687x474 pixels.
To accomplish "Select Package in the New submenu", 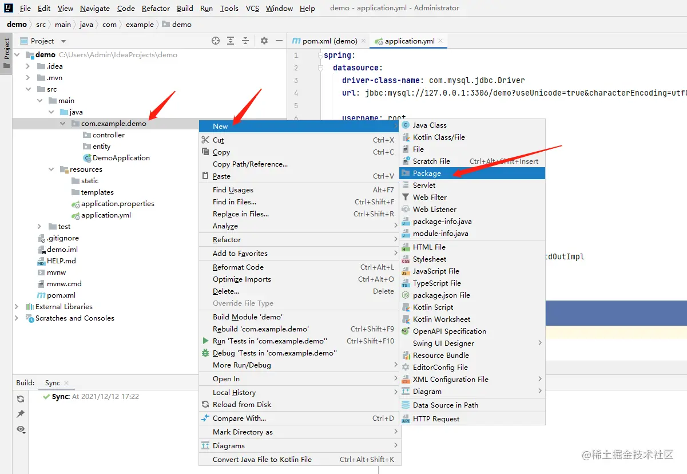I will [x=472, y=173].
